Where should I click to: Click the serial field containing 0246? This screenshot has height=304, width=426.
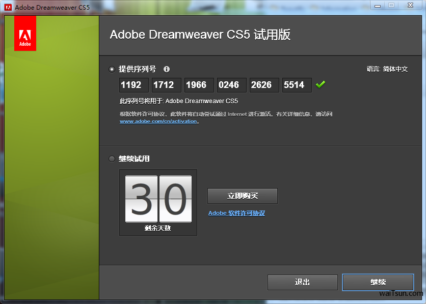232,85
